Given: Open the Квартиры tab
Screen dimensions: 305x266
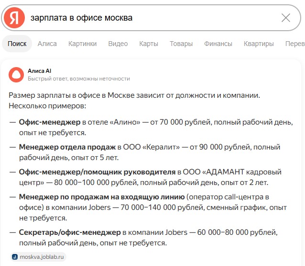Looking at the screenshot, I should click(x=259, y=44).
